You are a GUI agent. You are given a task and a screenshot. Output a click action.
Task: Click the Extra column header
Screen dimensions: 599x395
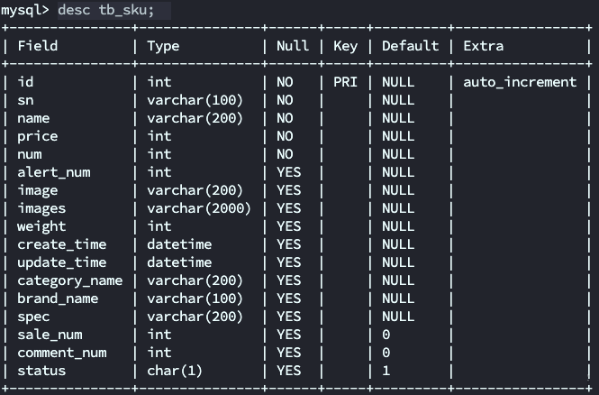click(484, 46)
